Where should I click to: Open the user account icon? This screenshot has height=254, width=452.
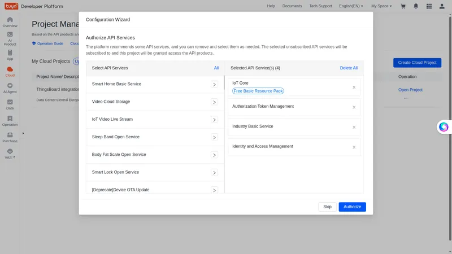pos(442,6)
